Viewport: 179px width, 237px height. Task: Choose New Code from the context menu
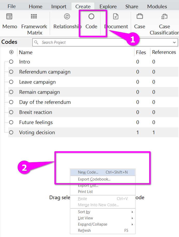(88, 172)
